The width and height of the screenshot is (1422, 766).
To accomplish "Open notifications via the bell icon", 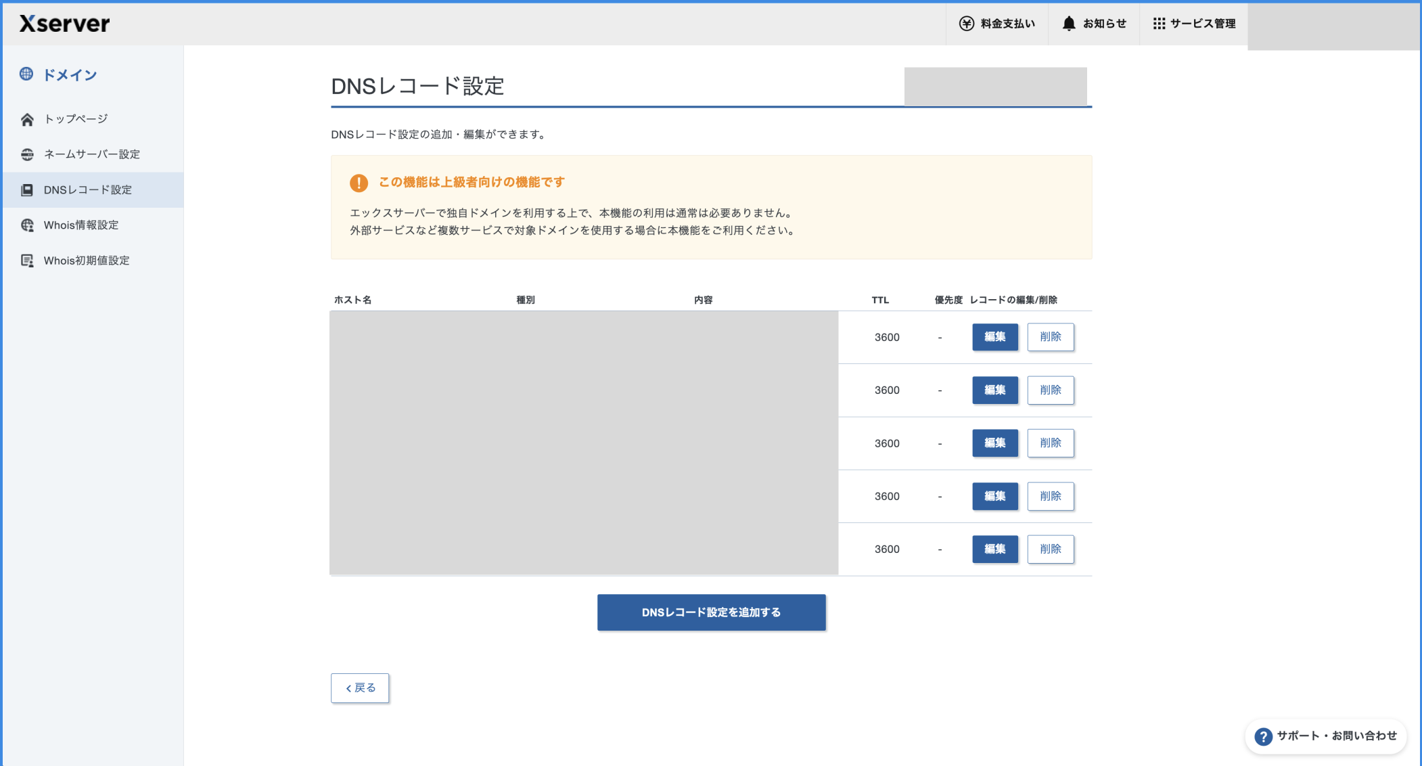I will coord(1068,22).
